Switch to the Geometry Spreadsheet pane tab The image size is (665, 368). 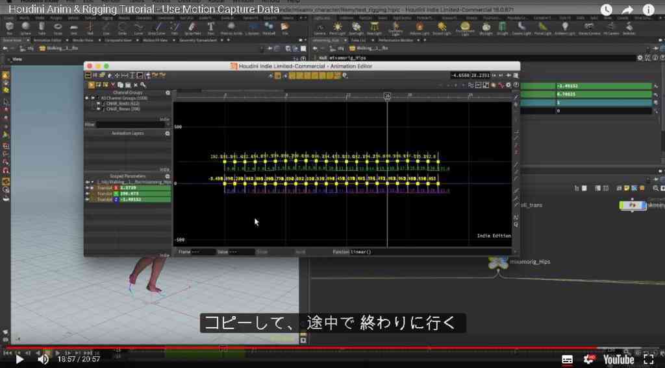coord(197,40)
